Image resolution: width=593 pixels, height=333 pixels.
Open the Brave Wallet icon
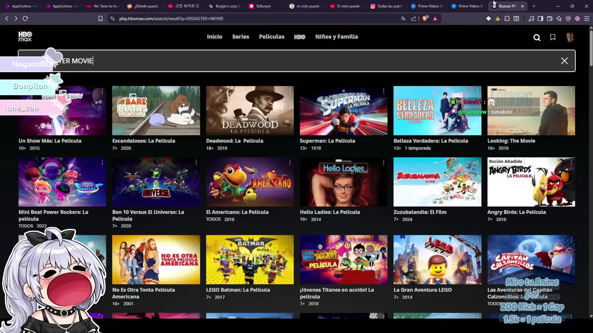pos(549,18)
